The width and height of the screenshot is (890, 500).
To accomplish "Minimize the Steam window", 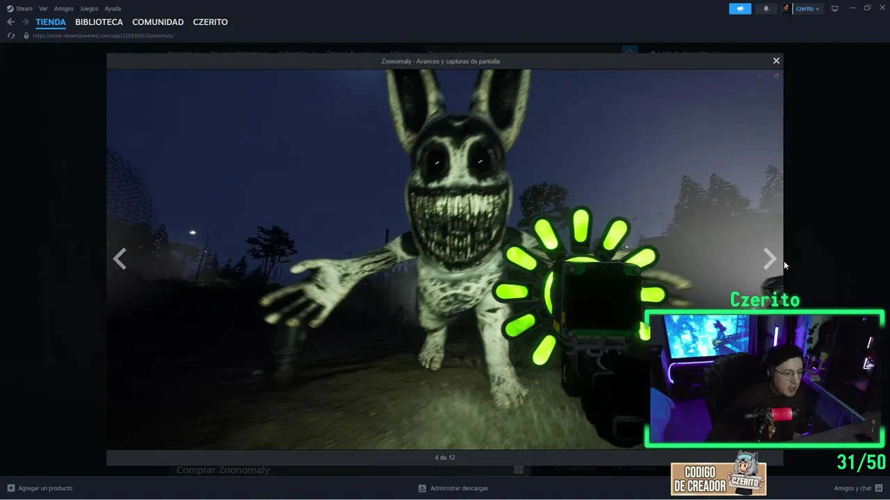I will tap(852, 8).
